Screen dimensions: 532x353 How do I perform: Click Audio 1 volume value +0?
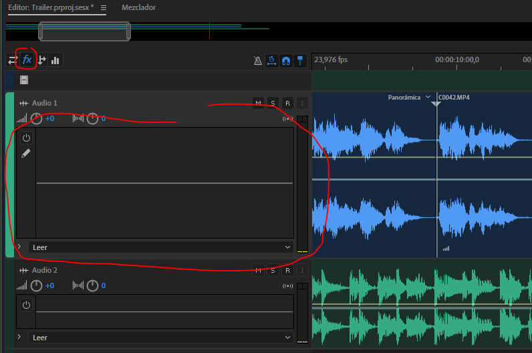pos(50,118)
